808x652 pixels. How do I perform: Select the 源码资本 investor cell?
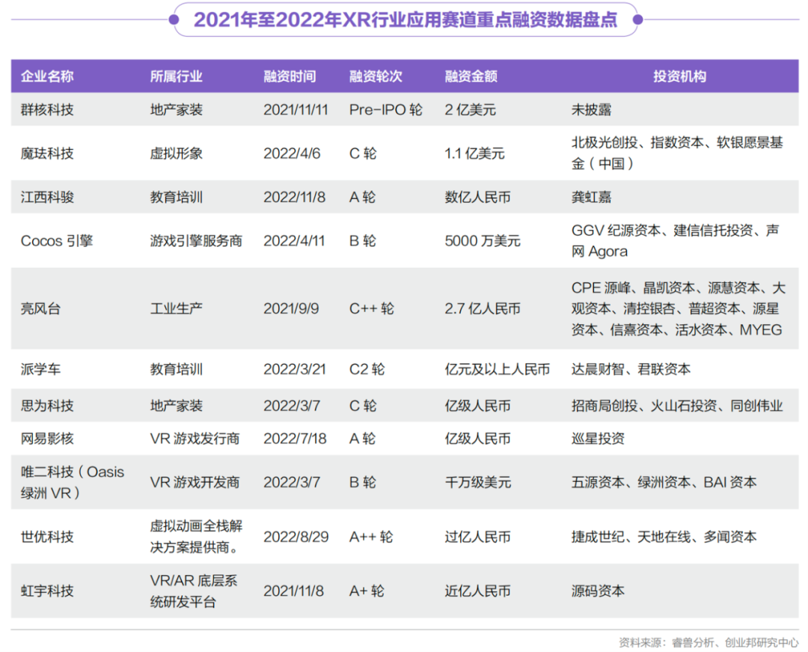coord(598,591)
